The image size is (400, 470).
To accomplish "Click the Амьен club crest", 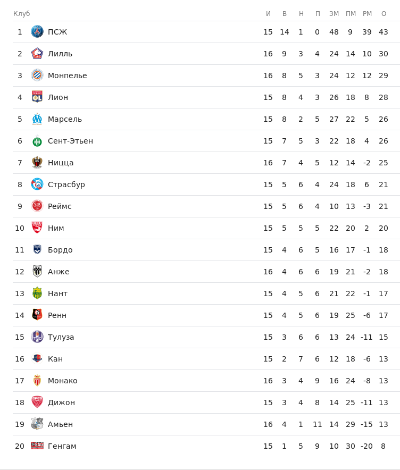I will tap(37, 424).
